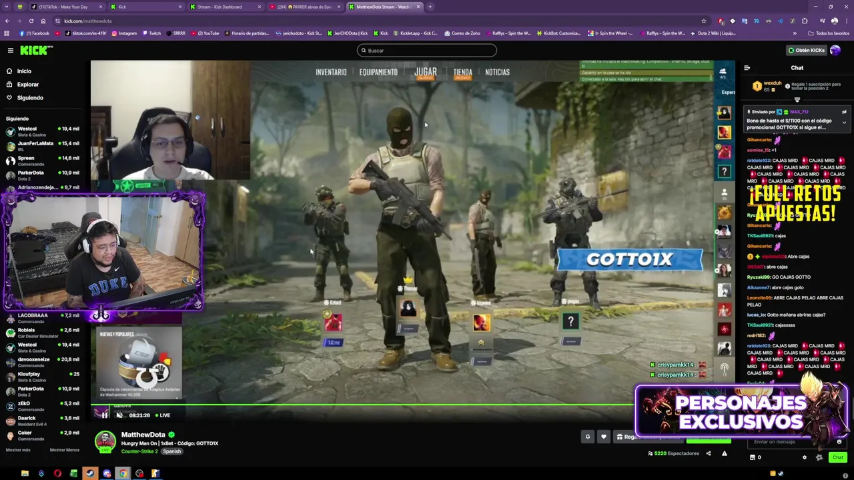Select the Spanish language tag

(x=171, y=451)
